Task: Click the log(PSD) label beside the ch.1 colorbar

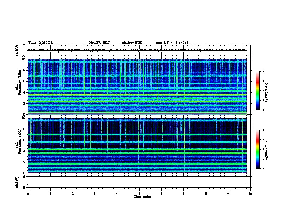Action: [266, 92]
